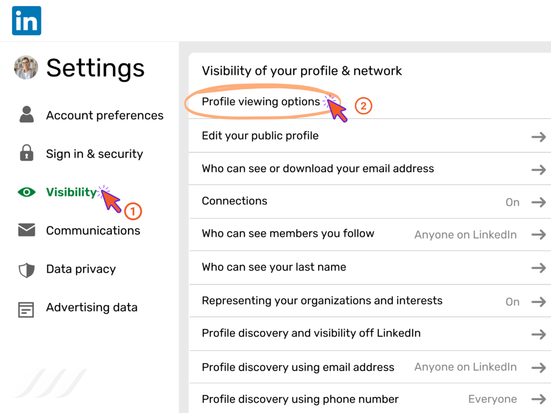Expand Profile discovery and visibility off LinkedIn
551x413 pixels.
pos(538,334)
